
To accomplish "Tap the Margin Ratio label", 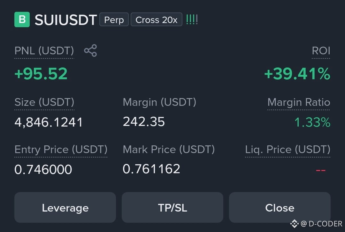I will tap(299, 102).
